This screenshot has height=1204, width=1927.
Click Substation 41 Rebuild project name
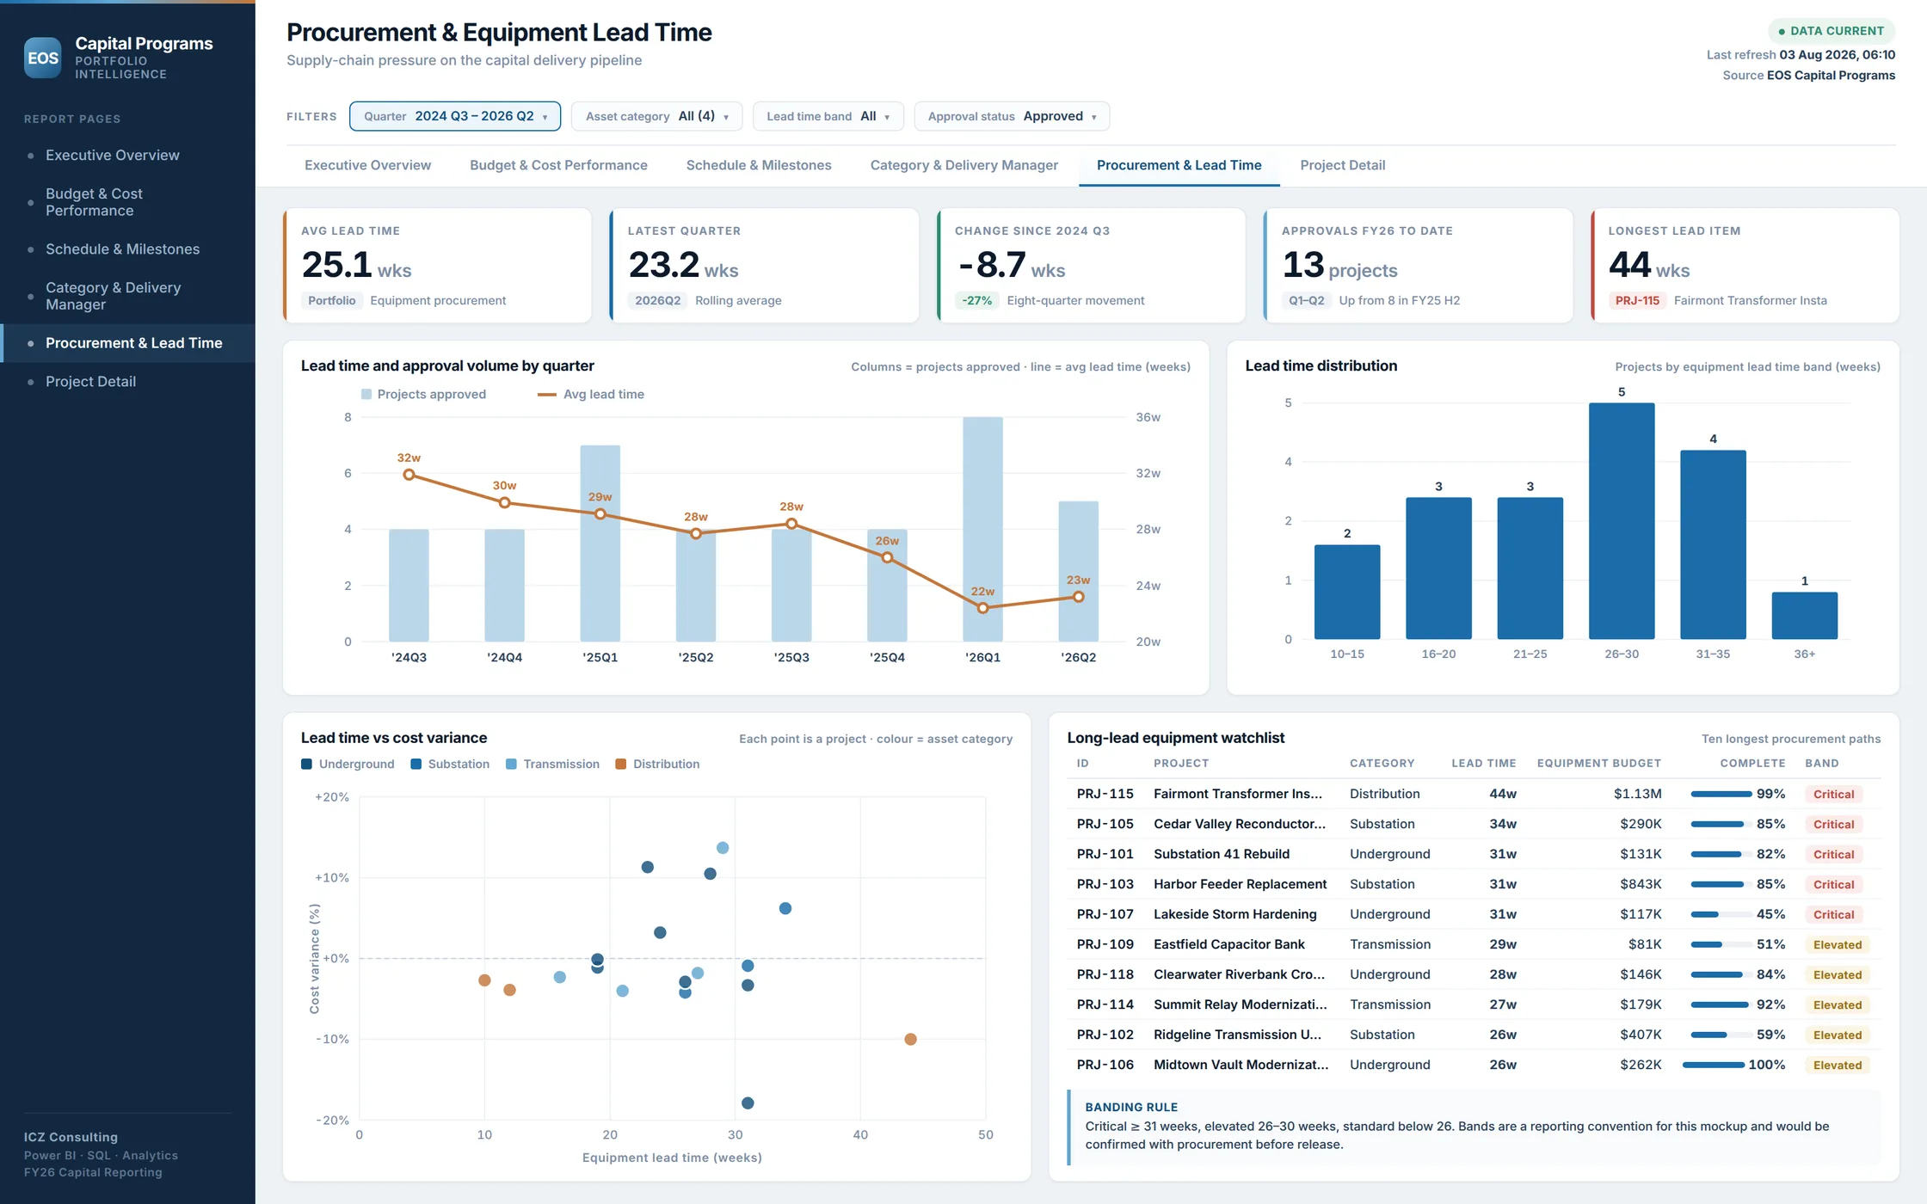pos(1222,854)
